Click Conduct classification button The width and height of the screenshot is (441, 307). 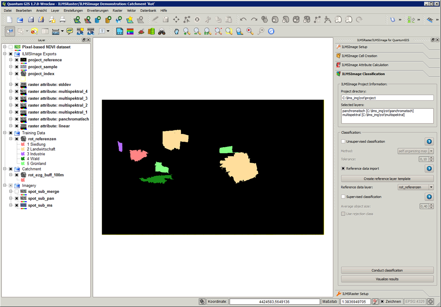(x=387, y=270)
